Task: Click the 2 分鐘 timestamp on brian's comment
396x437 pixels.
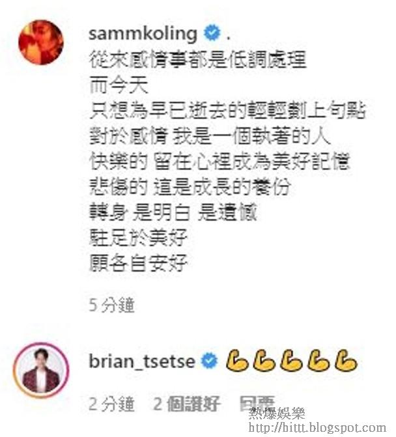Action: [x=112, y=404]
